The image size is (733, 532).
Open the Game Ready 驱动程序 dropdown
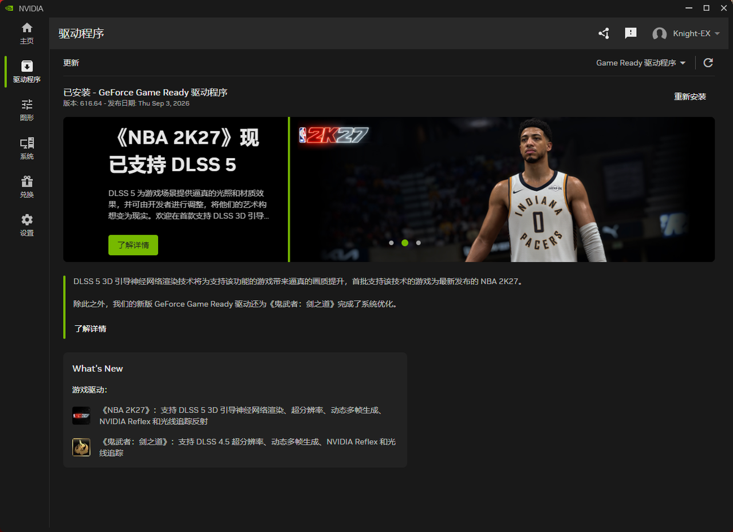(641, 63)
